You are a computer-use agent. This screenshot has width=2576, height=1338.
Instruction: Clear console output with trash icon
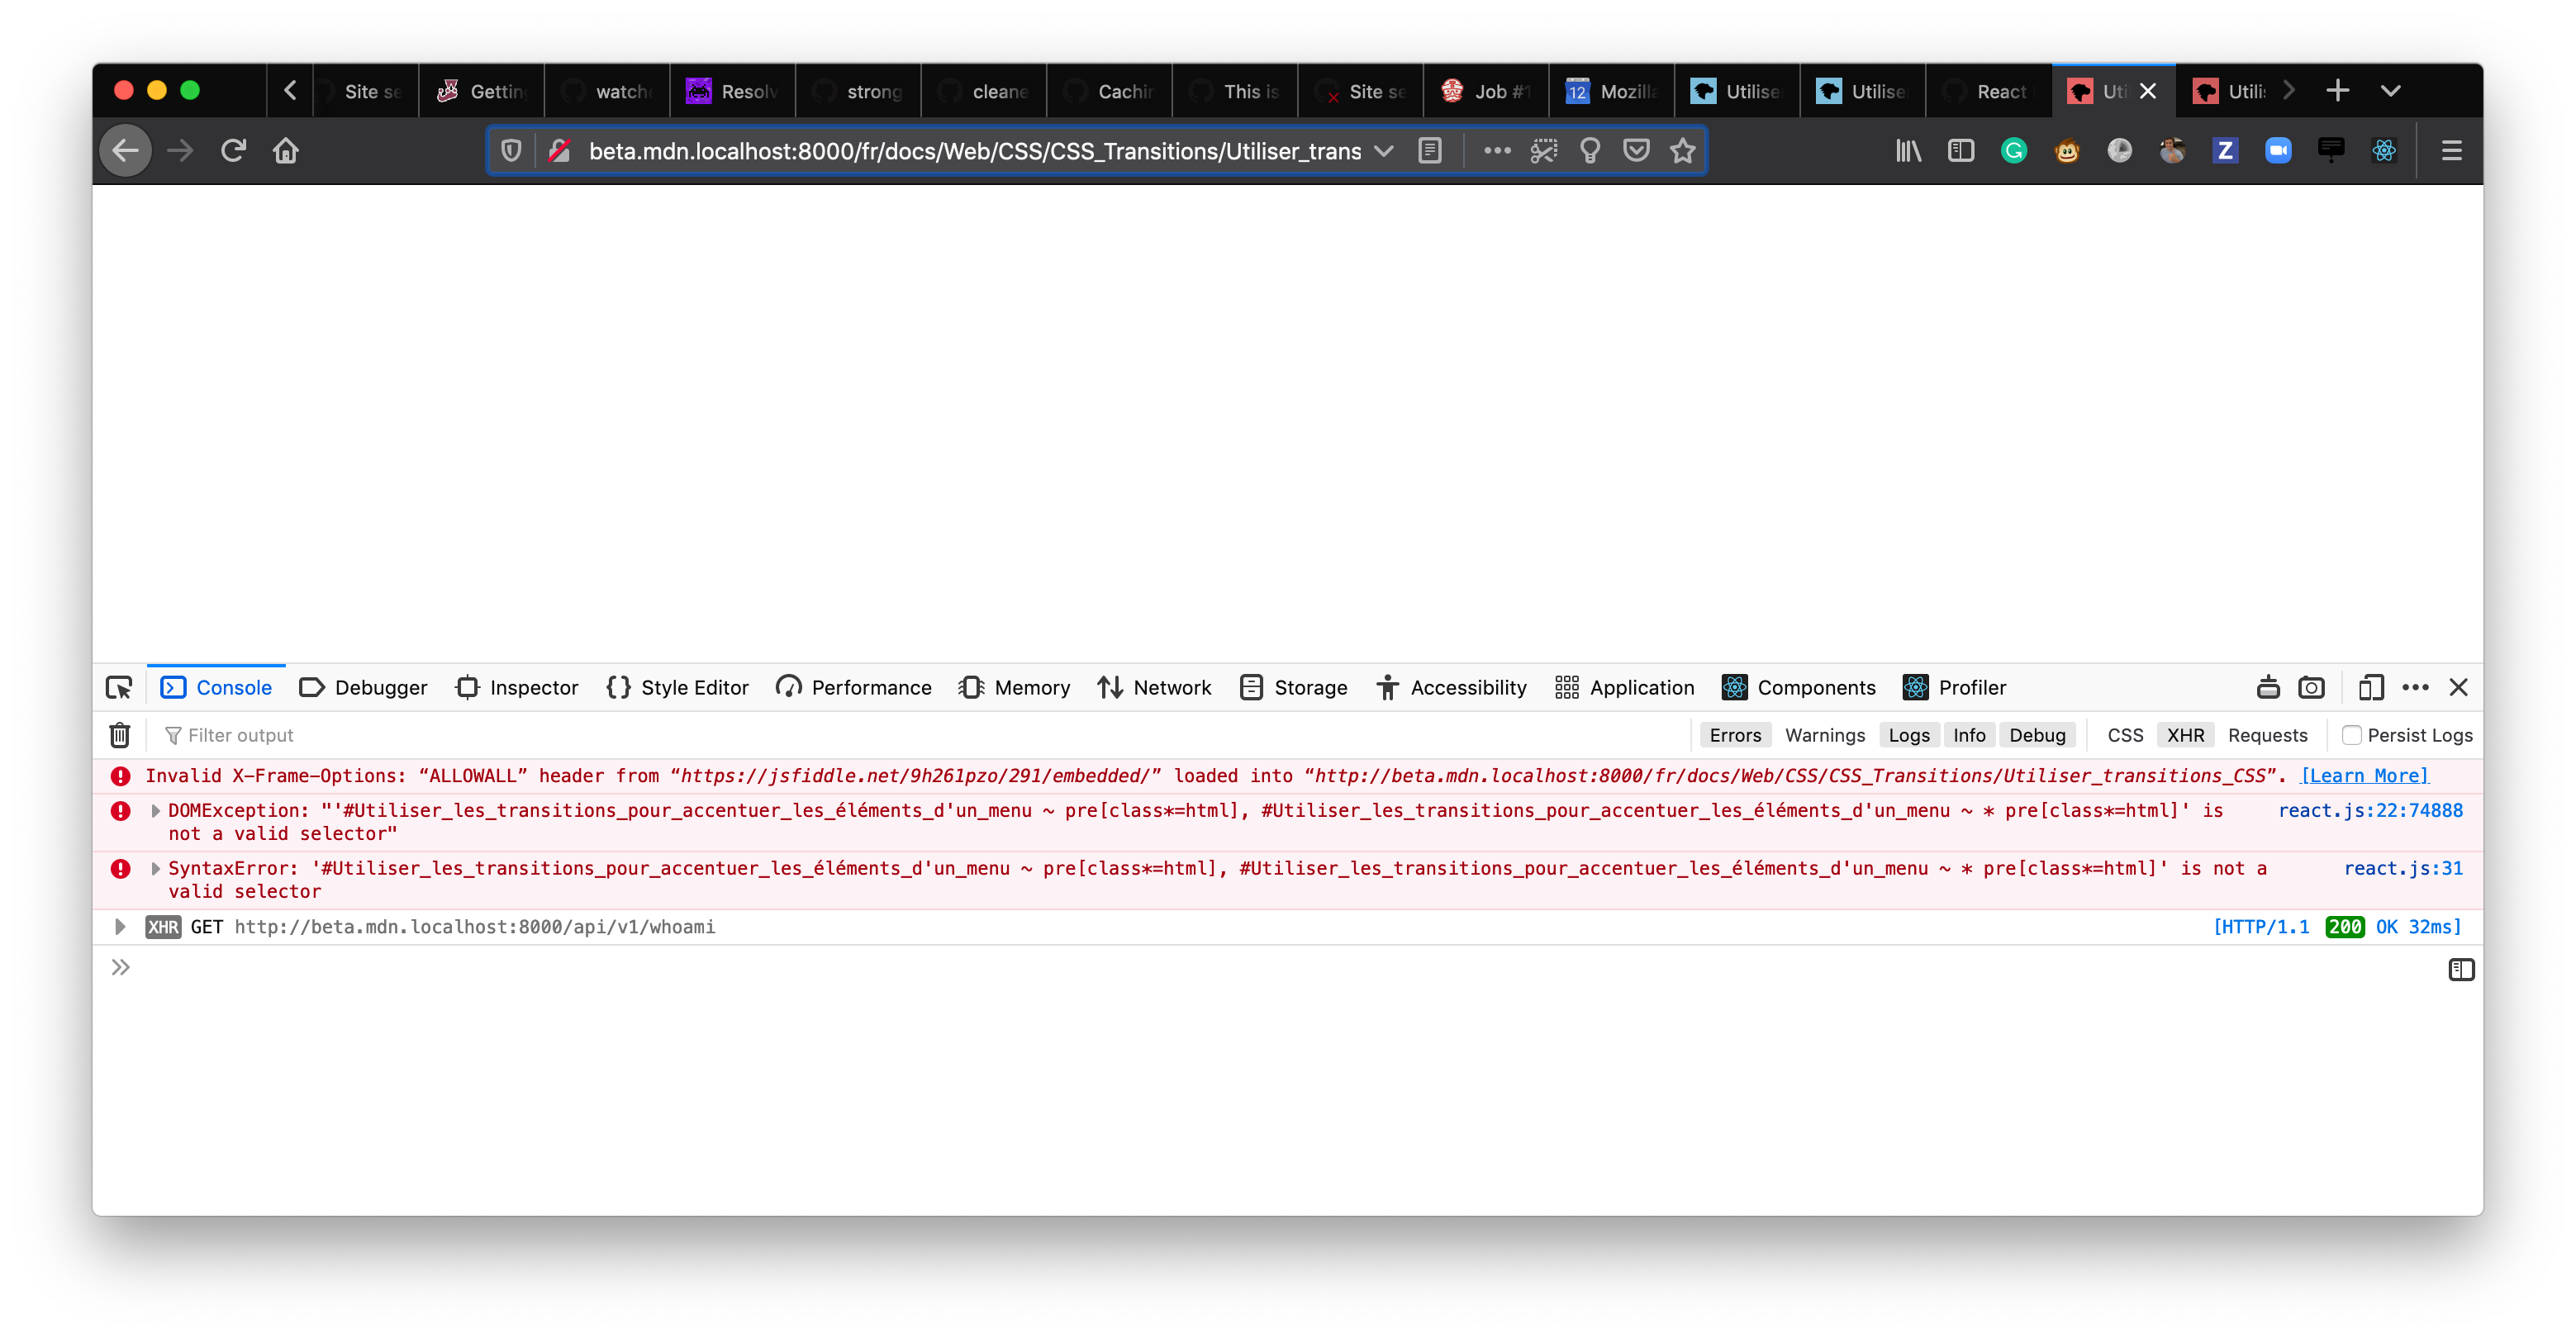point(120,735)
